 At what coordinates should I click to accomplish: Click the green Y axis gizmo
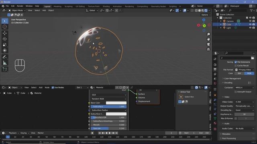[204, 26]
